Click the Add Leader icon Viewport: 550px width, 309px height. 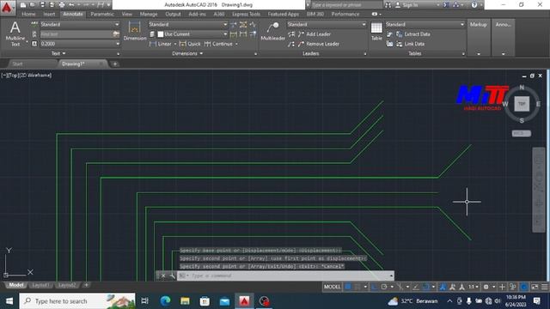coord(301,34)
